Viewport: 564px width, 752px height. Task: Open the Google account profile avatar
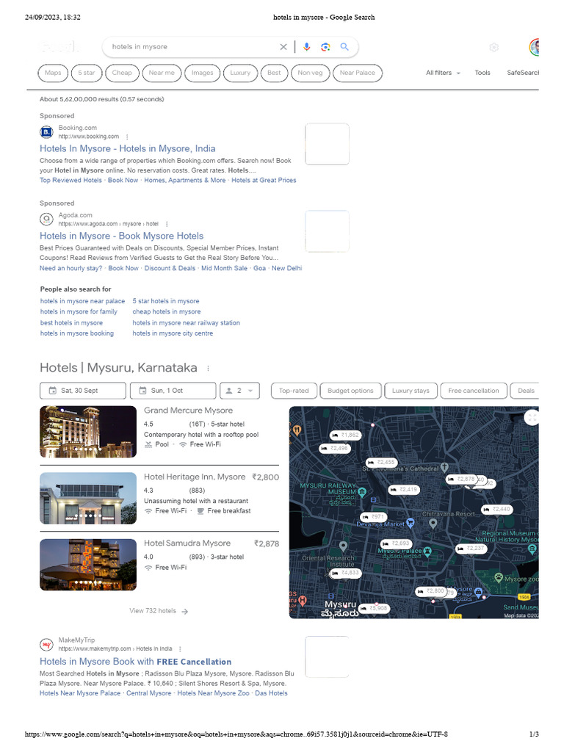[535, 47]
